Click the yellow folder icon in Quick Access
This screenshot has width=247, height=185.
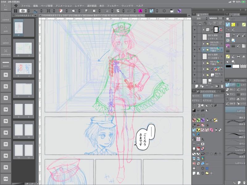[x=207, y=173]
